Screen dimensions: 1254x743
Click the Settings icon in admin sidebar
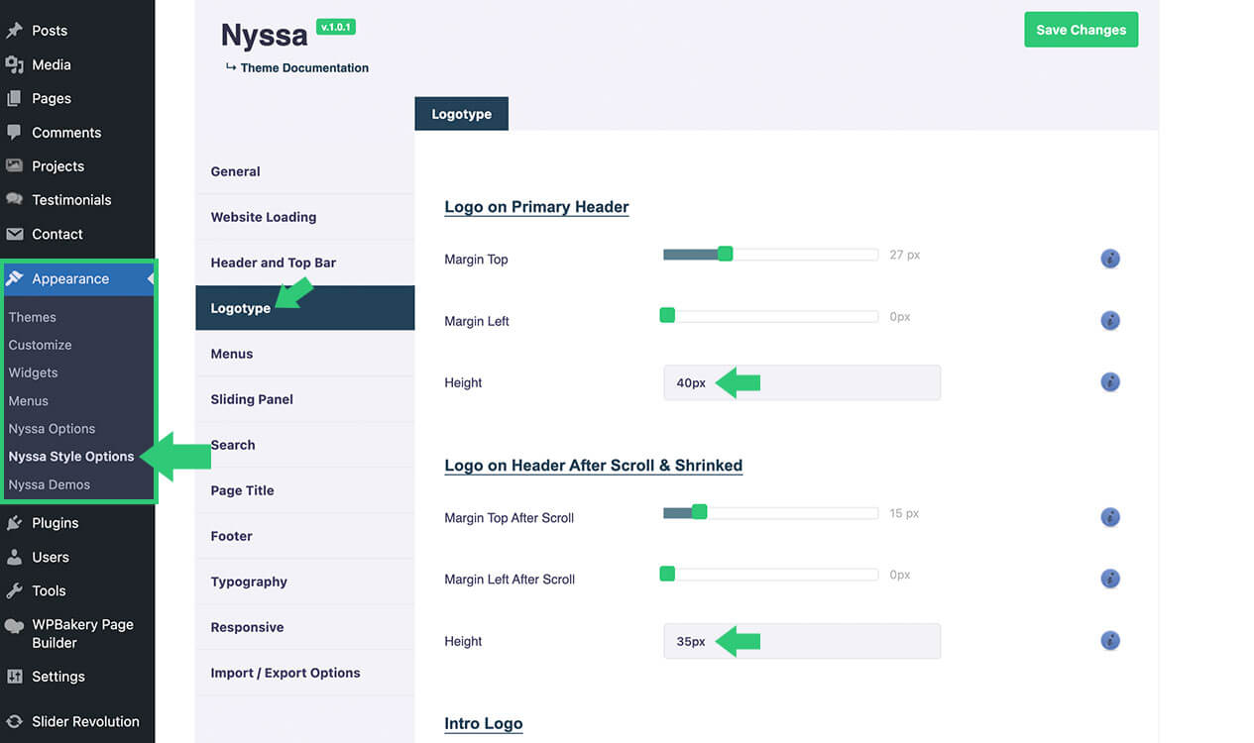(x=15, y=677)
